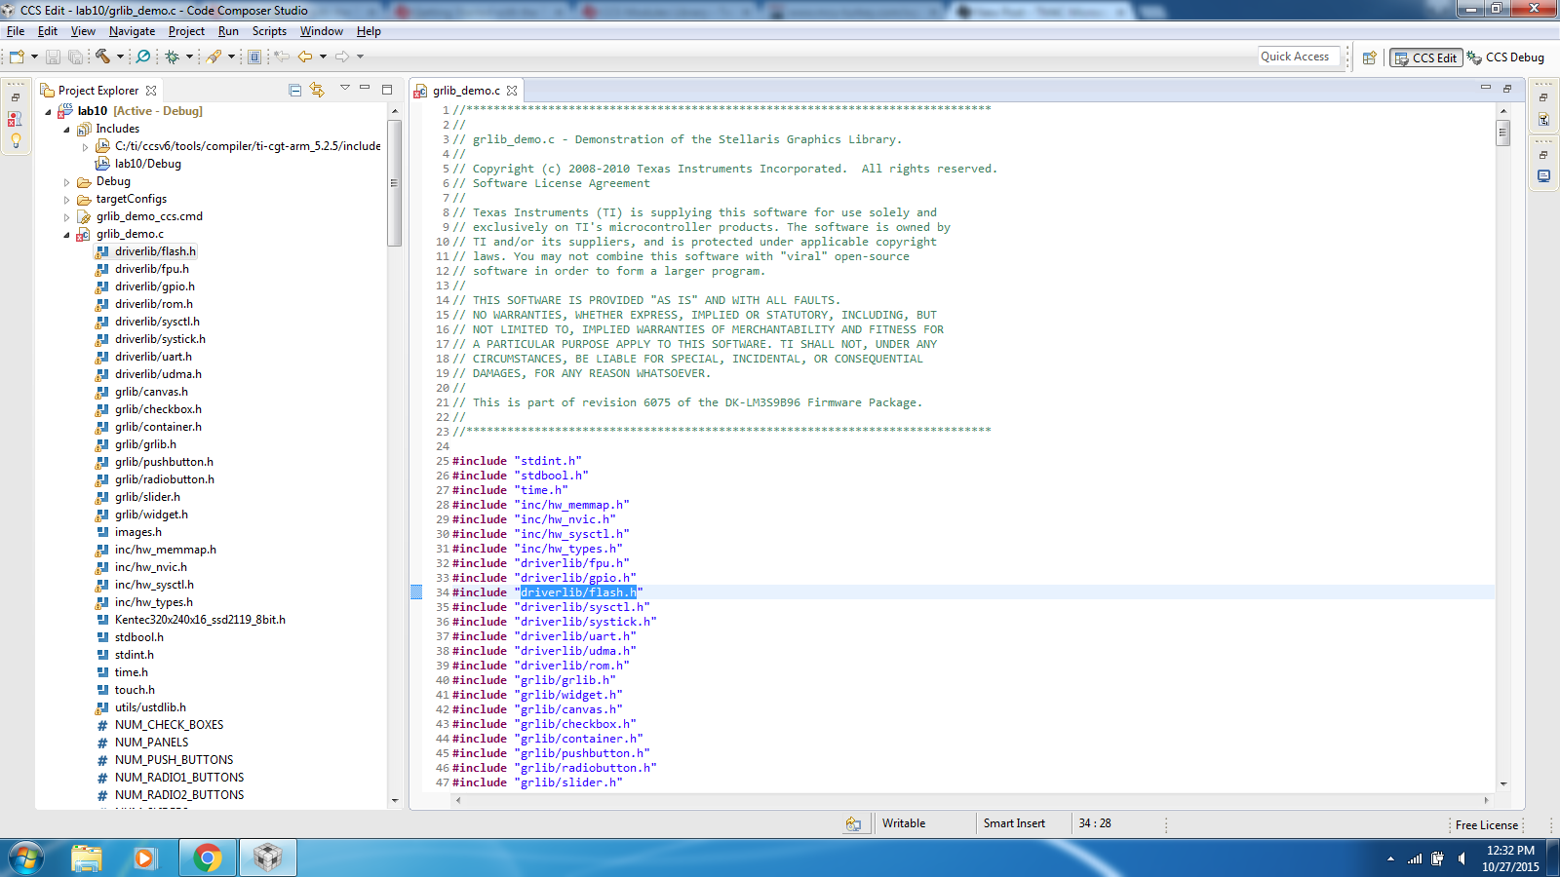Expand the ti-cgt-arm include path
Screen dimensions: 1560x877
85,147
